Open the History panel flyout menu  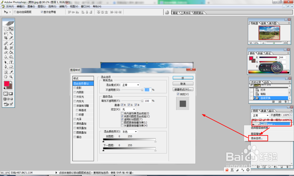(290, 82)
